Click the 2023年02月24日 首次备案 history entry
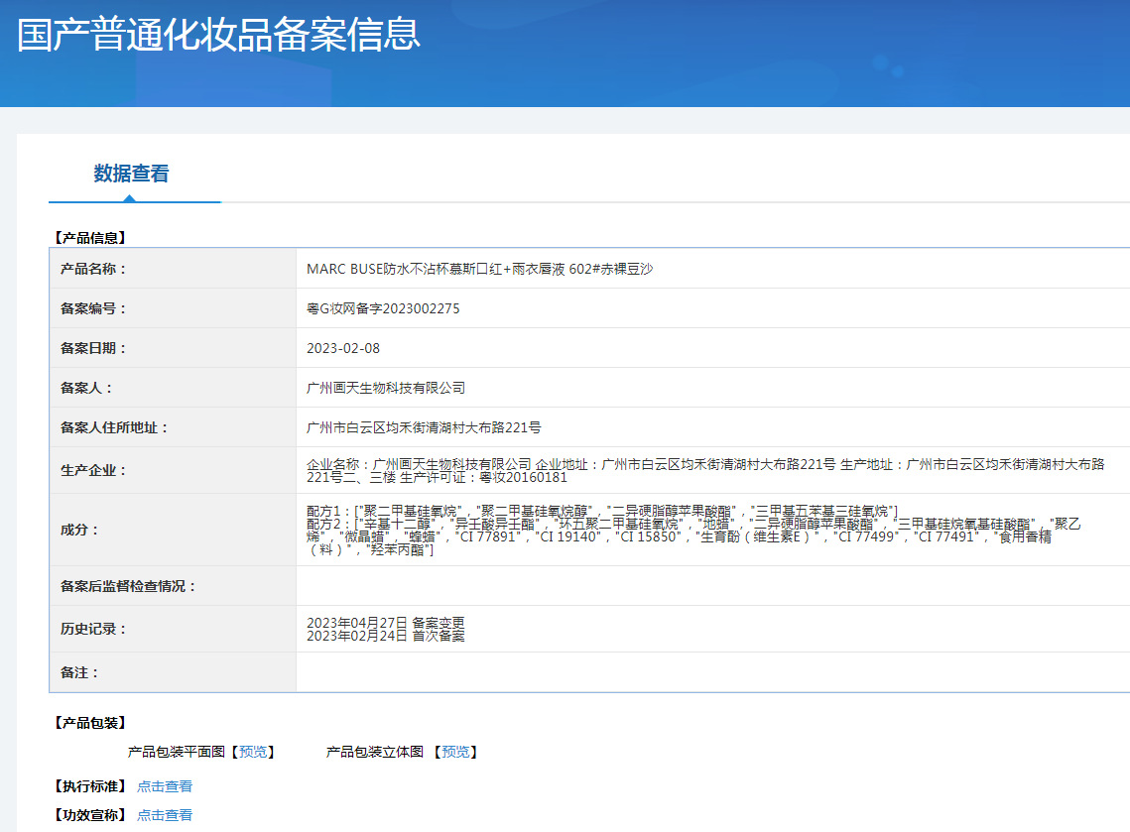 (x=386, y=636)
